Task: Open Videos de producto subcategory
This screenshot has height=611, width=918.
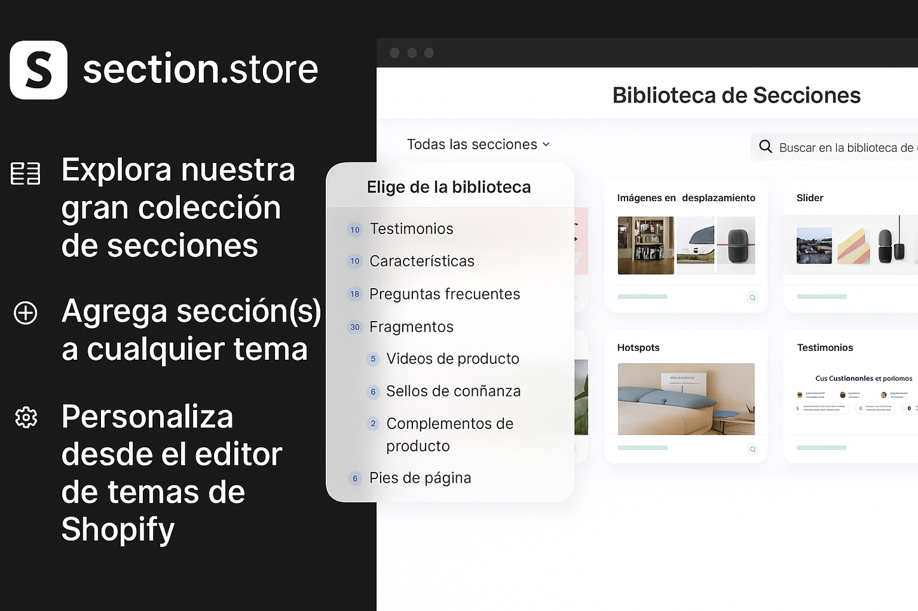Action: pos(452,359)
